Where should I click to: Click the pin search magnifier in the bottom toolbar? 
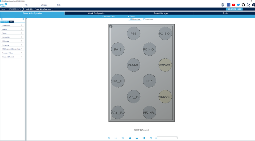[156, 138]
